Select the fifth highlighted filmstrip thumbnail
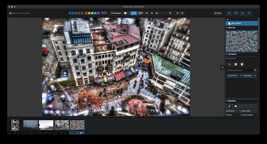The image size is (267, 144). pyautogui.click(x=77, y=125)
